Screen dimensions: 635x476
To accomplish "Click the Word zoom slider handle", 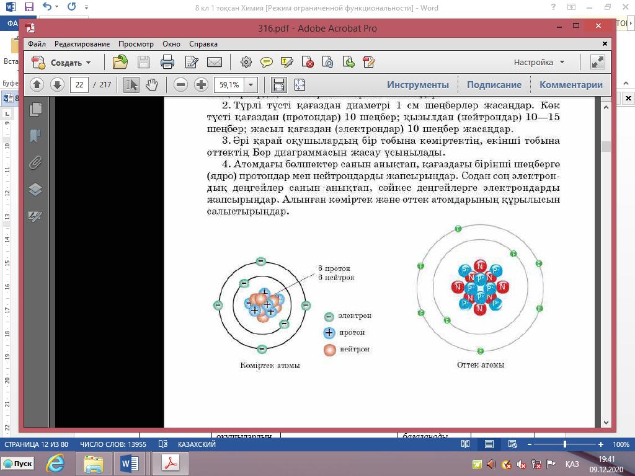I will [564, 444].
